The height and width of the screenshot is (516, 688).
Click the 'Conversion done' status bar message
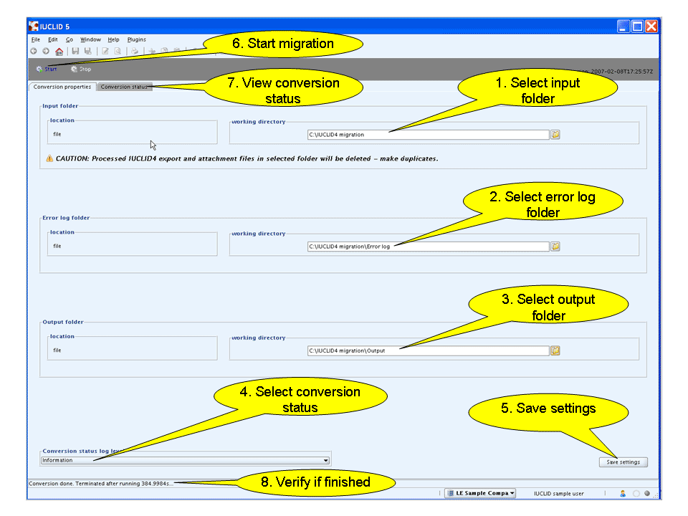click(100, 484)
